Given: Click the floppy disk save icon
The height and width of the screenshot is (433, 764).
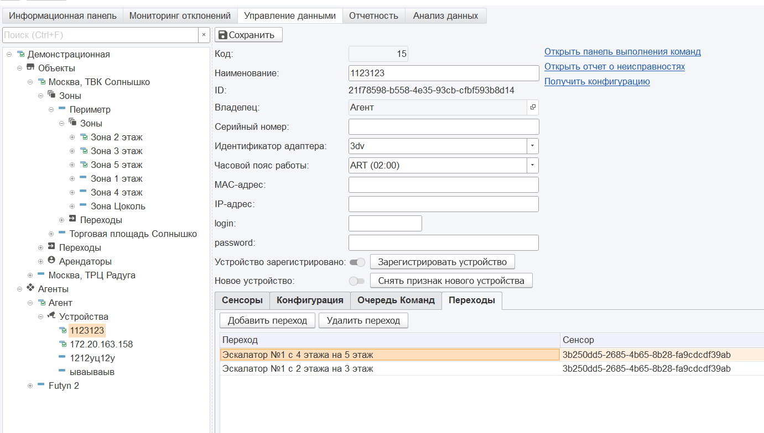Looking at the screenshot, I should [x=222, y=35].
